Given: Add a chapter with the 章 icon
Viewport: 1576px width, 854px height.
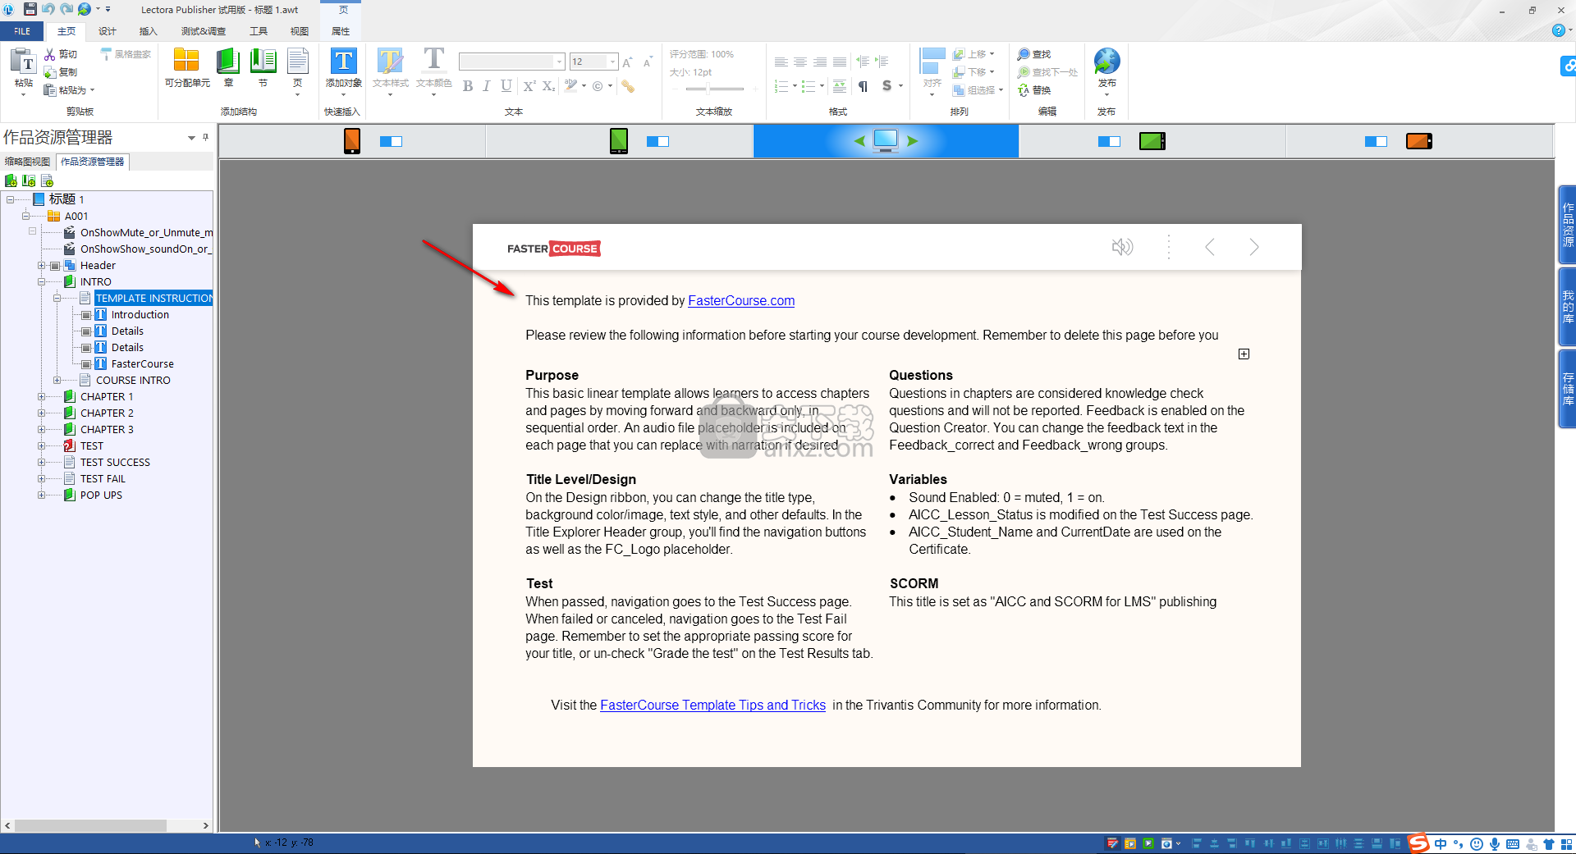Looking at the screenshot, I should (x=228, y=62).
